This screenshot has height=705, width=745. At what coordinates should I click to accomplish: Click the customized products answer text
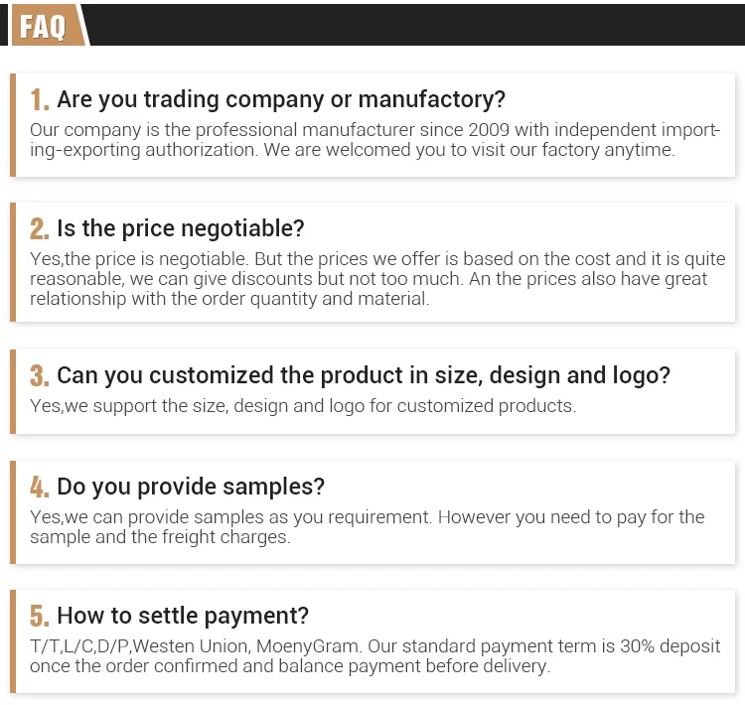point(303,406)
